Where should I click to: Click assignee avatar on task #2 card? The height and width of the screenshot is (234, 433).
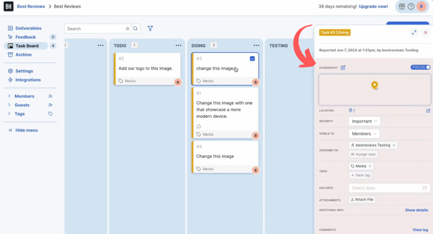coord(178,82)
